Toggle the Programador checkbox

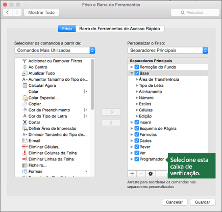[x=137, y=159]
